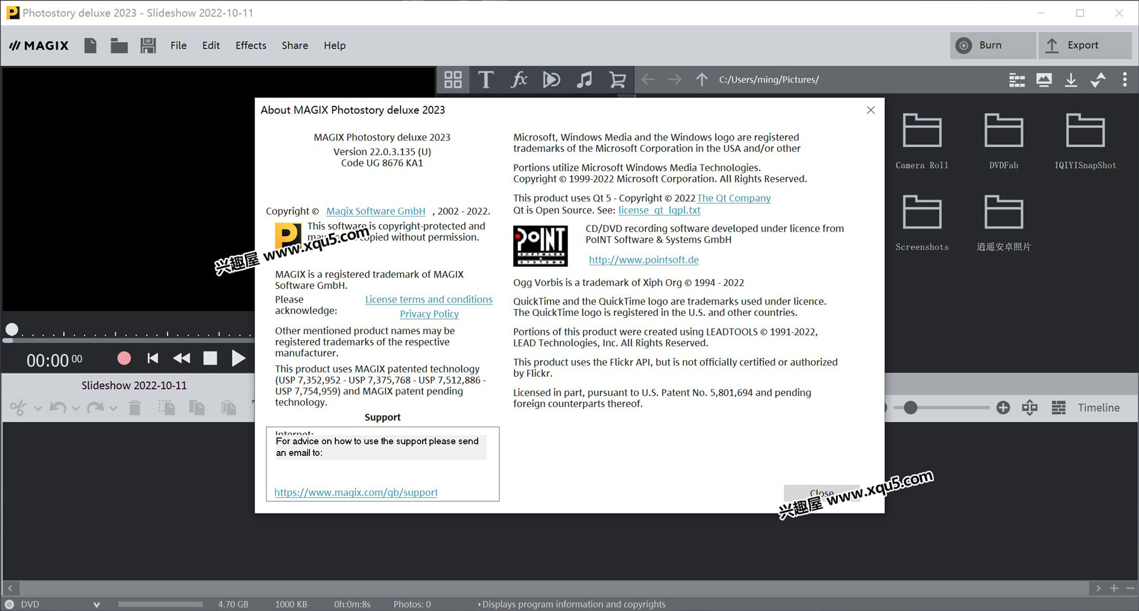Viewport: 1139px width, 611px height.
Task: Select the scissors cut tool
Action: pyautogui.click(x=18, y=408)
